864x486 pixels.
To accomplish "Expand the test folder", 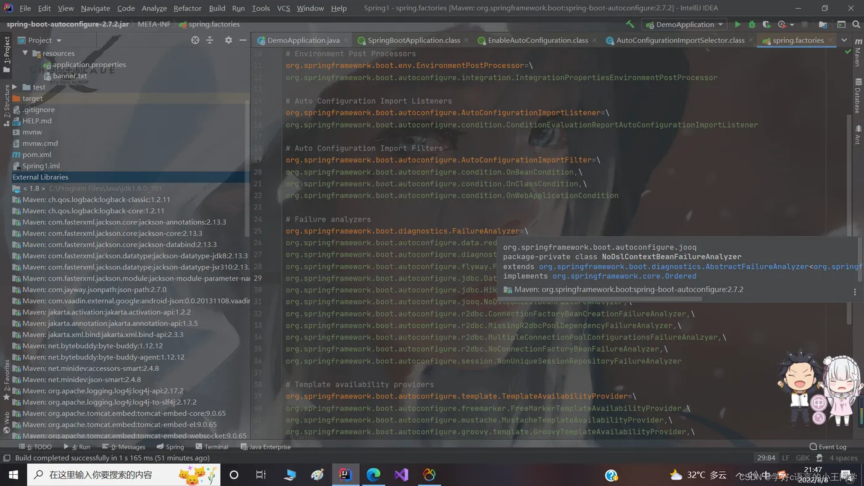I will coord(15,87).
